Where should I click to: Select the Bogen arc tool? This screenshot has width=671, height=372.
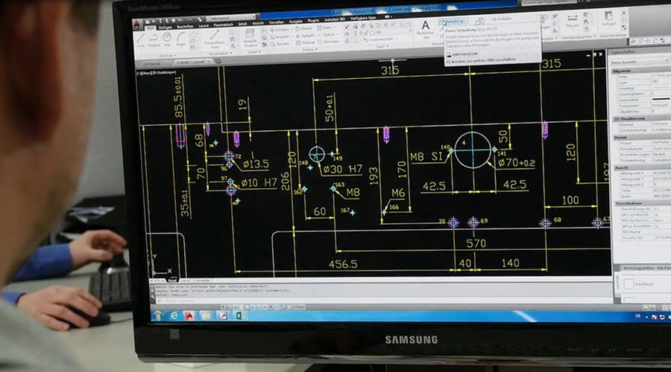(181, 39)
